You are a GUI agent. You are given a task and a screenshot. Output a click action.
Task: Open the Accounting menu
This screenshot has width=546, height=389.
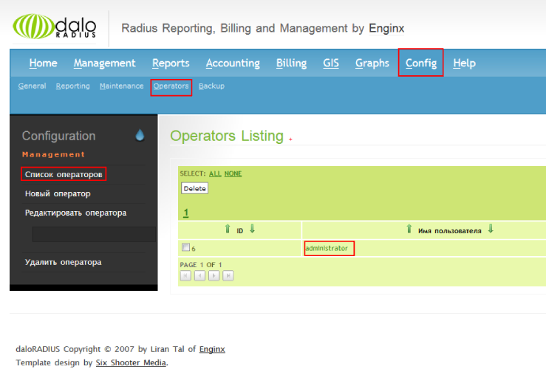[x=233, y=63]
